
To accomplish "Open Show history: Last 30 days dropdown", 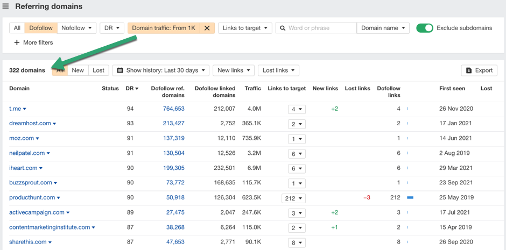I will 161,70.
